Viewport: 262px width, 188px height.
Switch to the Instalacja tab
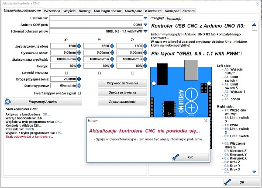coord(174,18)
